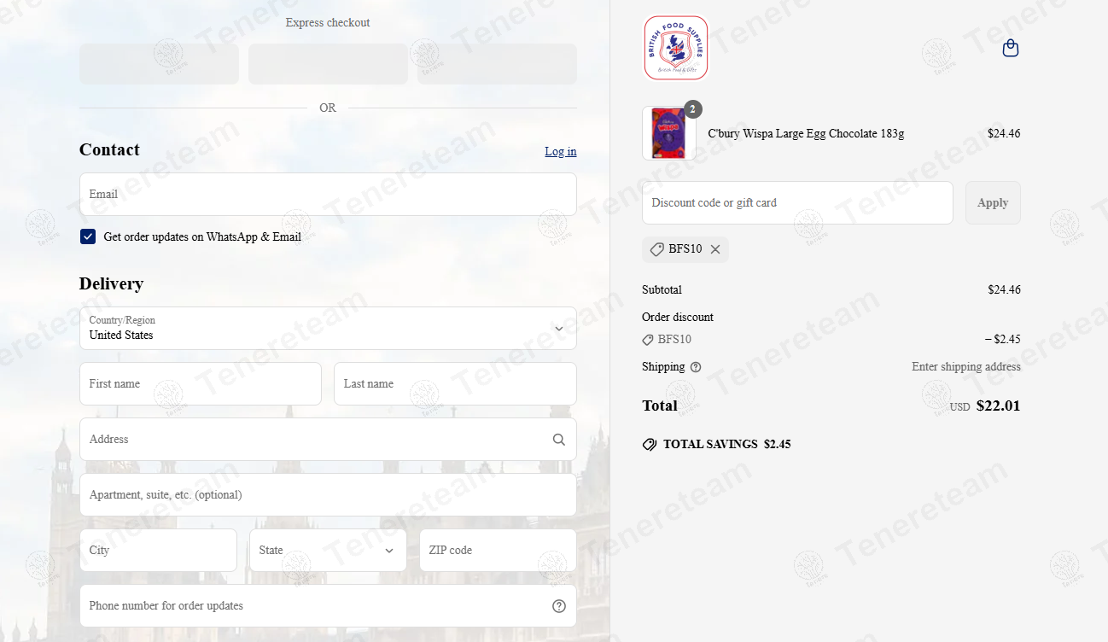Viewport: 1108px width, 642px height.
Task: Expand the Country/Region dropdown
Action: click(328, 329)
